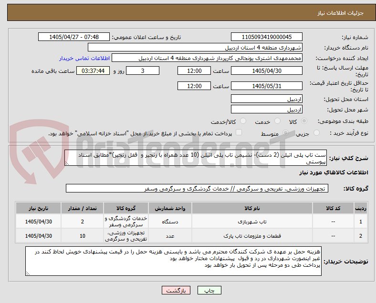Screen dimensions: 376x303
Task: Toggle the اسناد خزانه اسلامی payment checkbox
Action: (239, 132)
